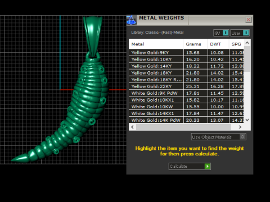Close the Metal Weights panel
Image resolution: width=270 pixels, height=202 pixels.
pos(249,20)
